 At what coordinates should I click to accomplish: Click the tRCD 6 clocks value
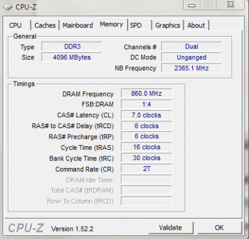pyautogui.click(x=146, y=126)
